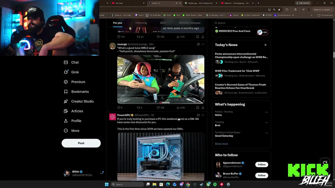The width and height of the screenshot is (335, 188).
Task: Open options for Bret trending topic
Action: coord(266,122)
